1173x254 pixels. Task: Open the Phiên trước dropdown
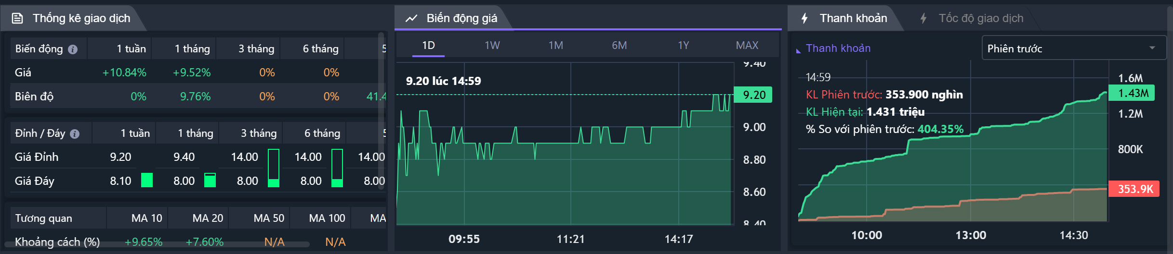pyautogui.click(x=1074, y=48)
